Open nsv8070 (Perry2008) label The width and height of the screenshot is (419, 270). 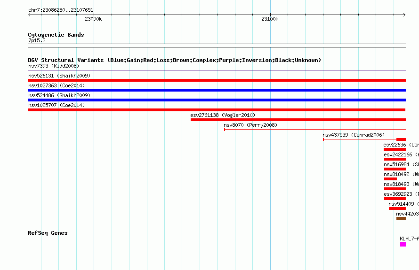(250, 125)
